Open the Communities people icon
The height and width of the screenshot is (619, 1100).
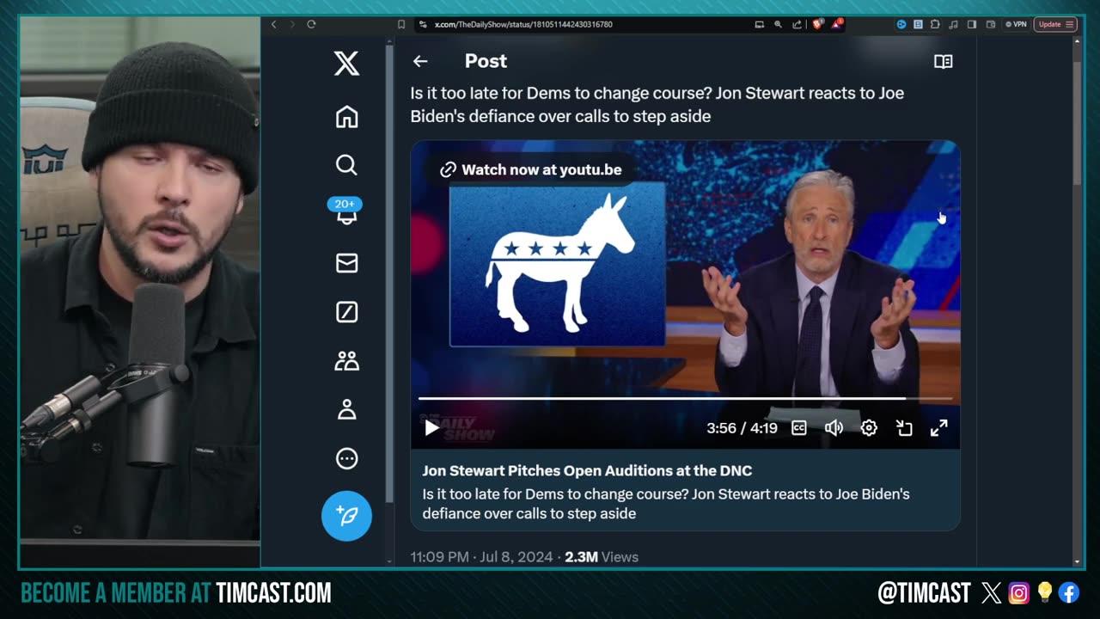coord(346,361)
